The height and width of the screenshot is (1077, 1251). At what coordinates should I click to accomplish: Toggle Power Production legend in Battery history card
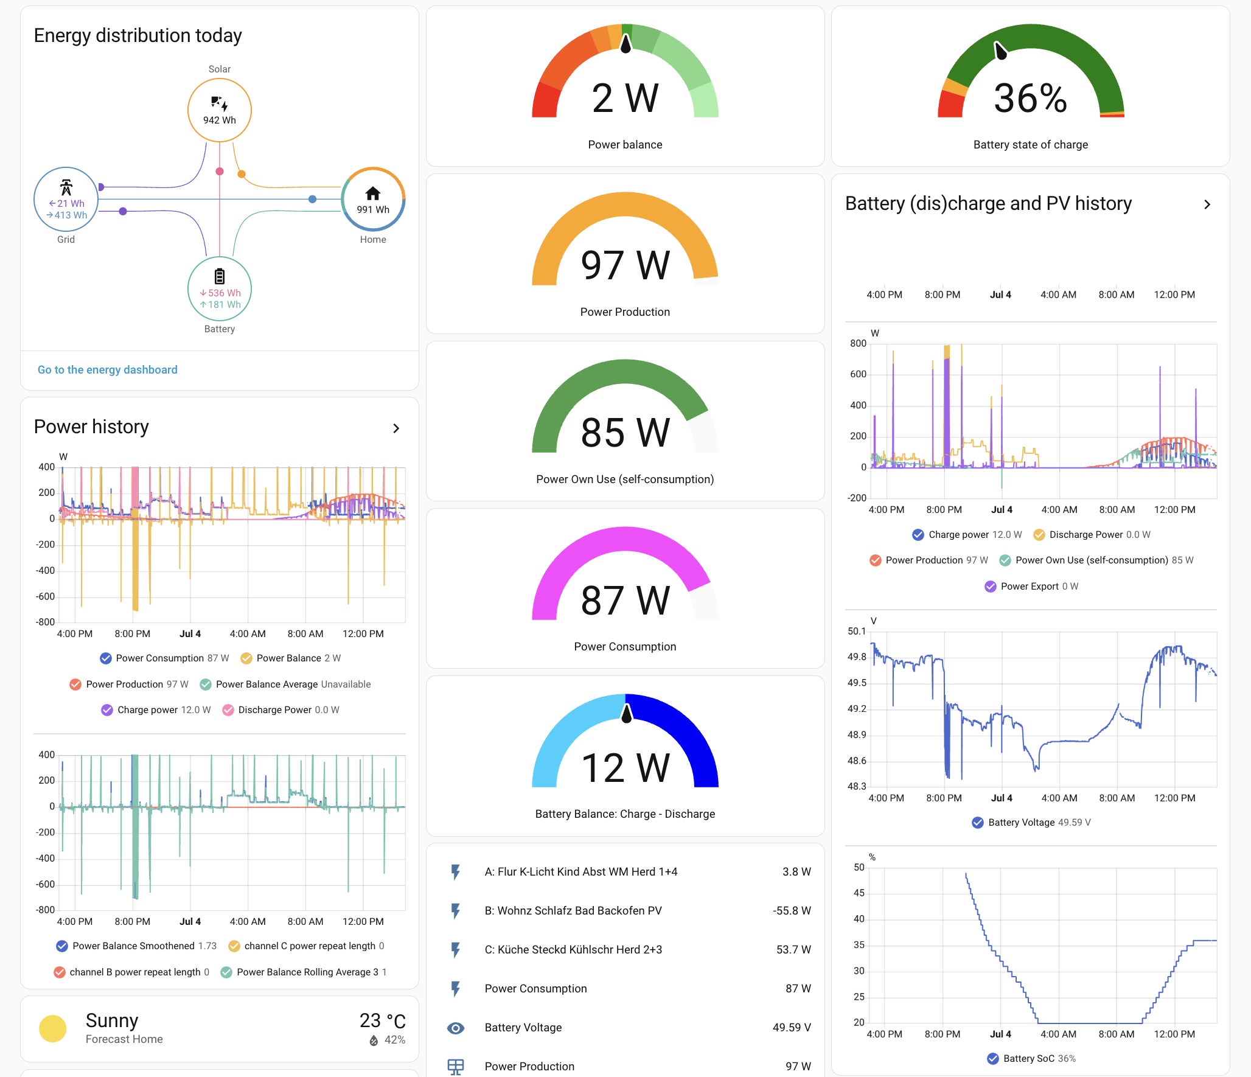pos(929,560)
